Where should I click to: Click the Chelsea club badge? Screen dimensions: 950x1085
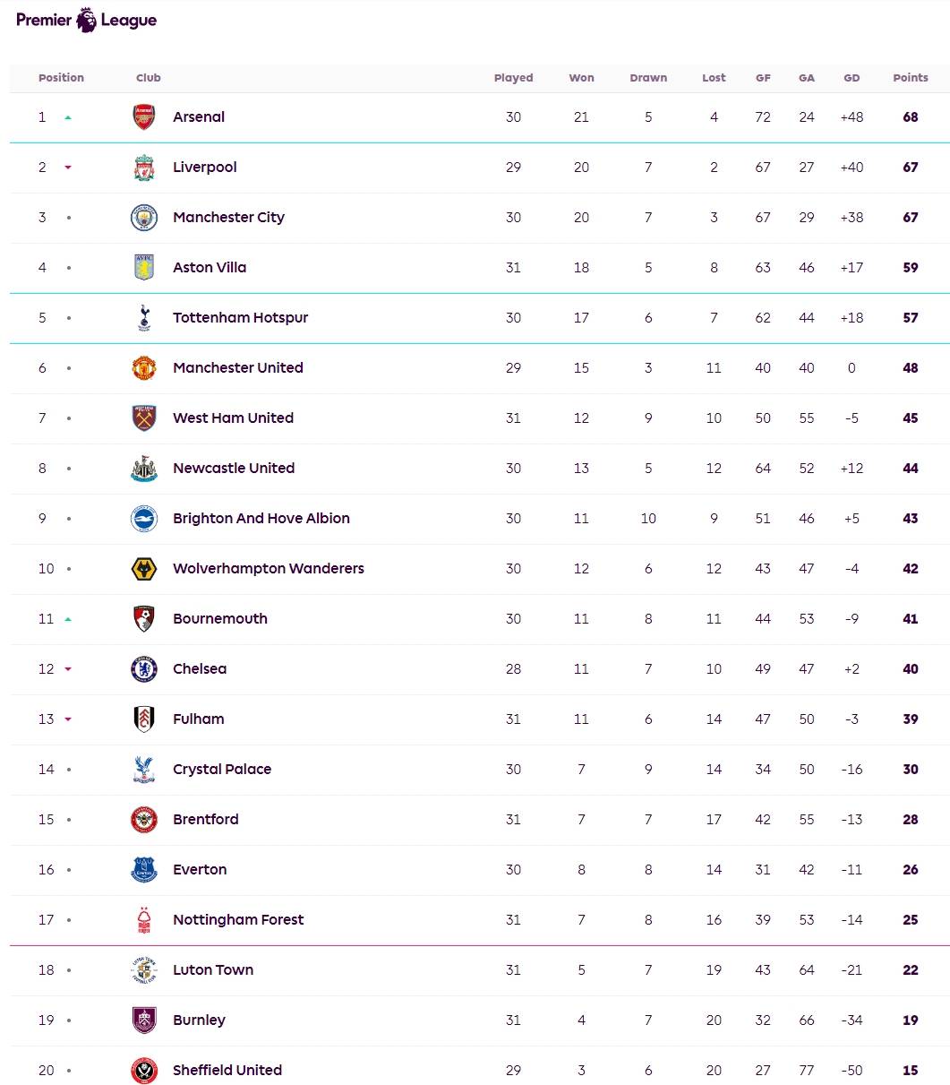coord(144,669)
